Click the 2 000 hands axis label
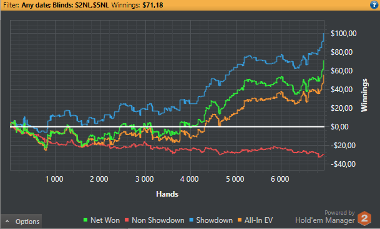380x229 pixels. coord(99,179)
